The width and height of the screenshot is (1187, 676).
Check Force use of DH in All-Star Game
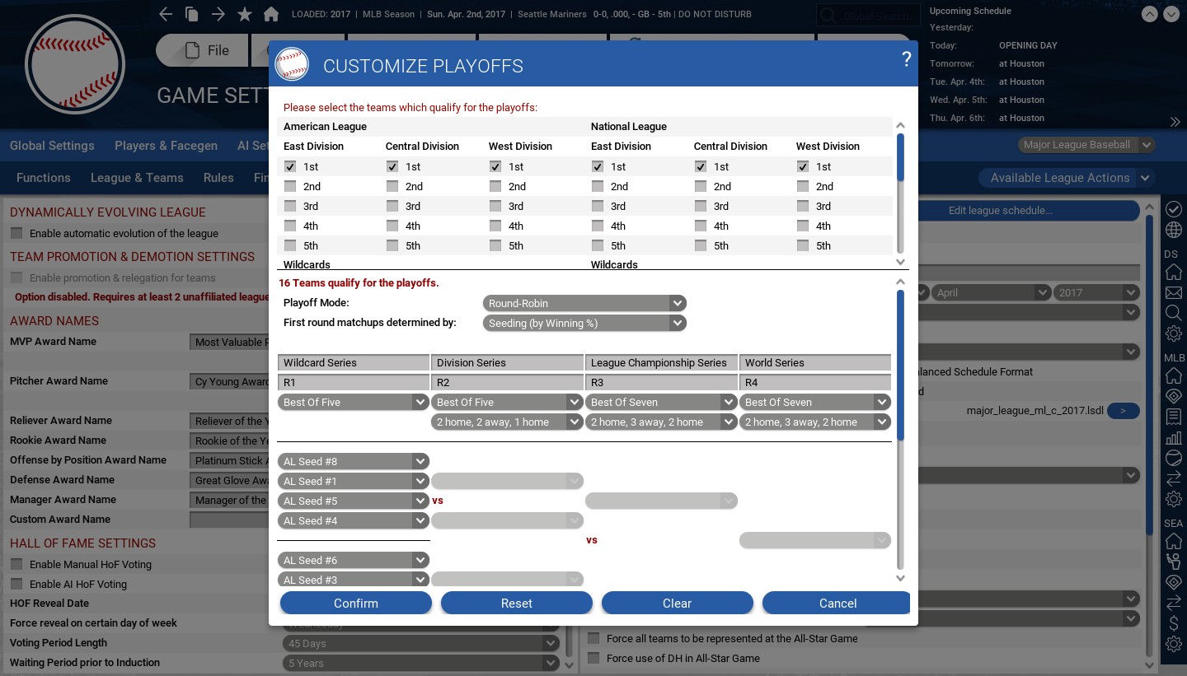pyautogui.click(x=593, y=659)
